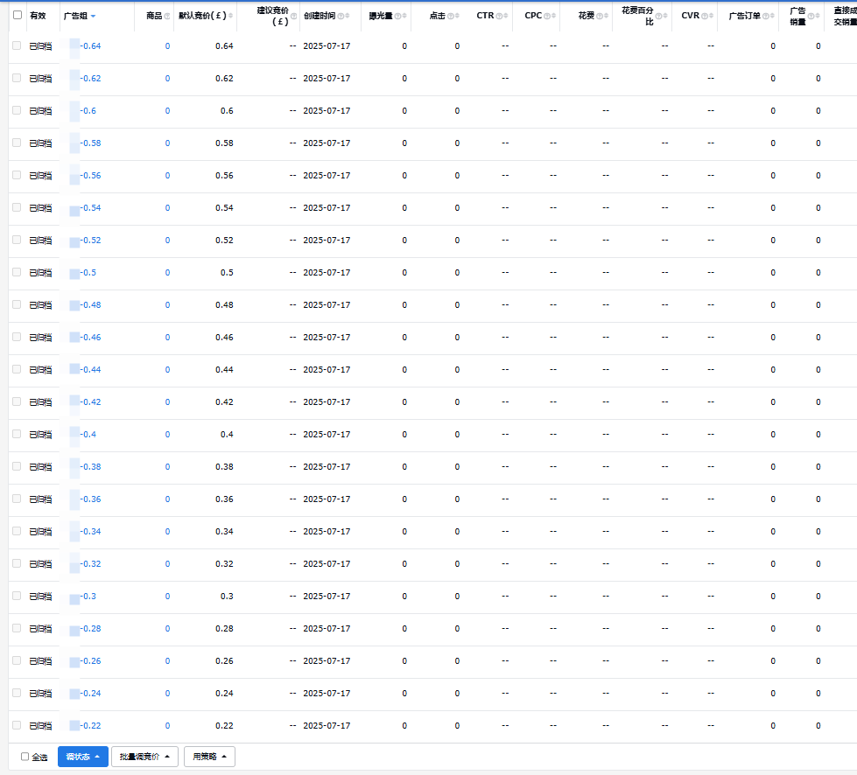
Task: Sort by 花费百分比 using its sort arrows
Action: coord(665,17)
